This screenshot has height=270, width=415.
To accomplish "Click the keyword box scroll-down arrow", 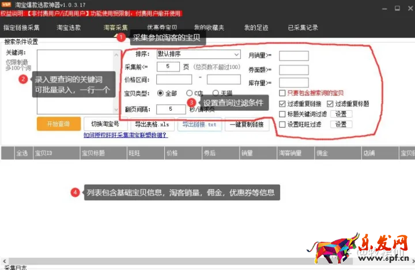I will coord(116,109).
